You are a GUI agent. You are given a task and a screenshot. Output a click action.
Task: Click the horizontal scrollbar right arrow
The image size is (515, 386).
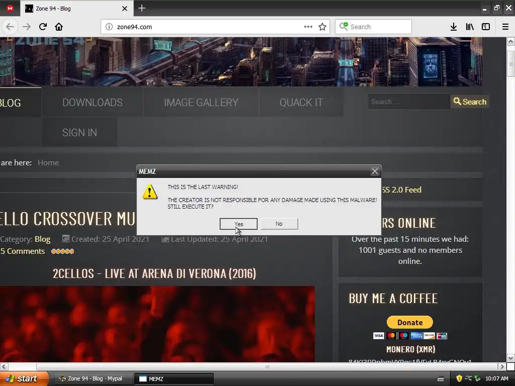coord(501,366)
